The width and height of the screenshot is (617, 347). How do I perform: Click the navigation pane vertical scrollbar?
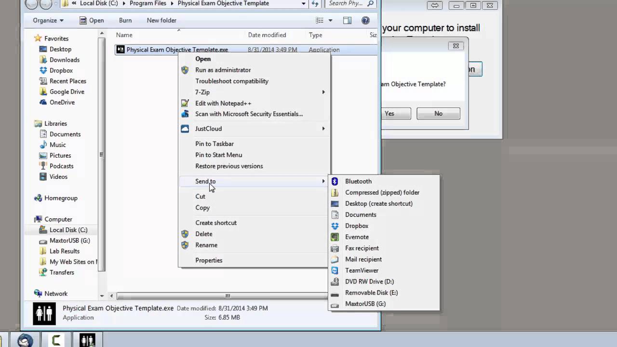coord(102,154)
